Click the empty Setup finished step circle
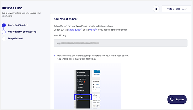 coord(4,39)
